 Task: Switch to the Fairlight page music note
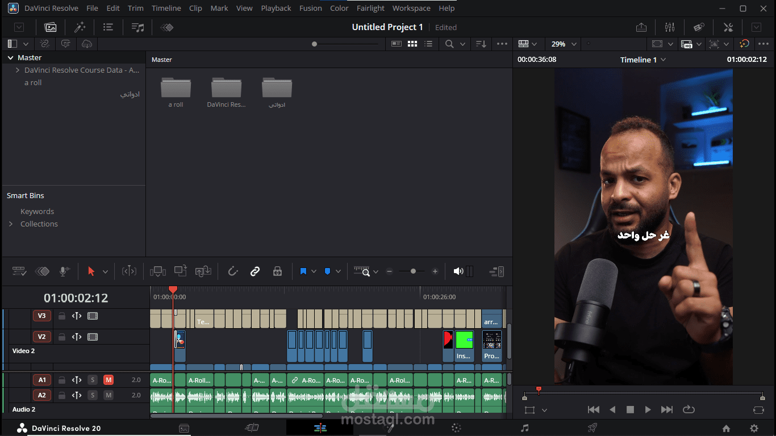[525, 428]
